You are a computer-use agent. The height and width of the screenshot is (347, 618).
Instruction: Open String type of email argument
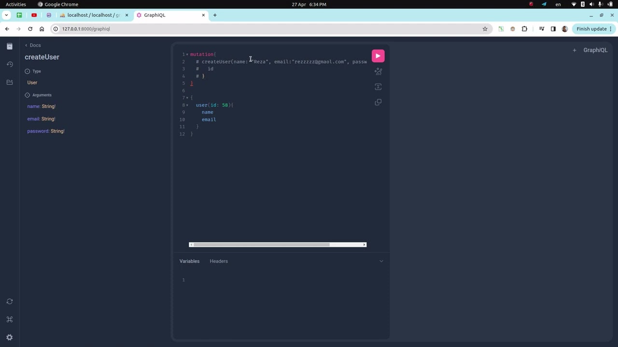[x=48, y=119]
